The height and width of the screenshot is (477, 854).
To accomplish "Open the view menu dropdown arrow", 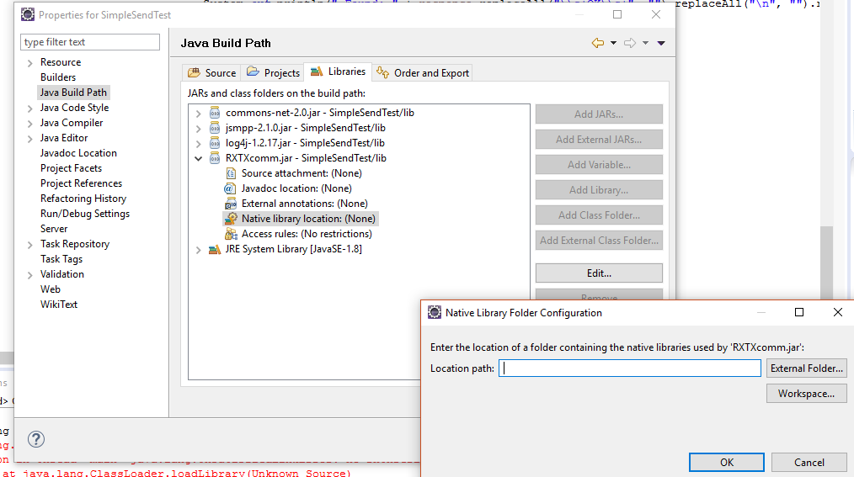I will coord(661,43).
